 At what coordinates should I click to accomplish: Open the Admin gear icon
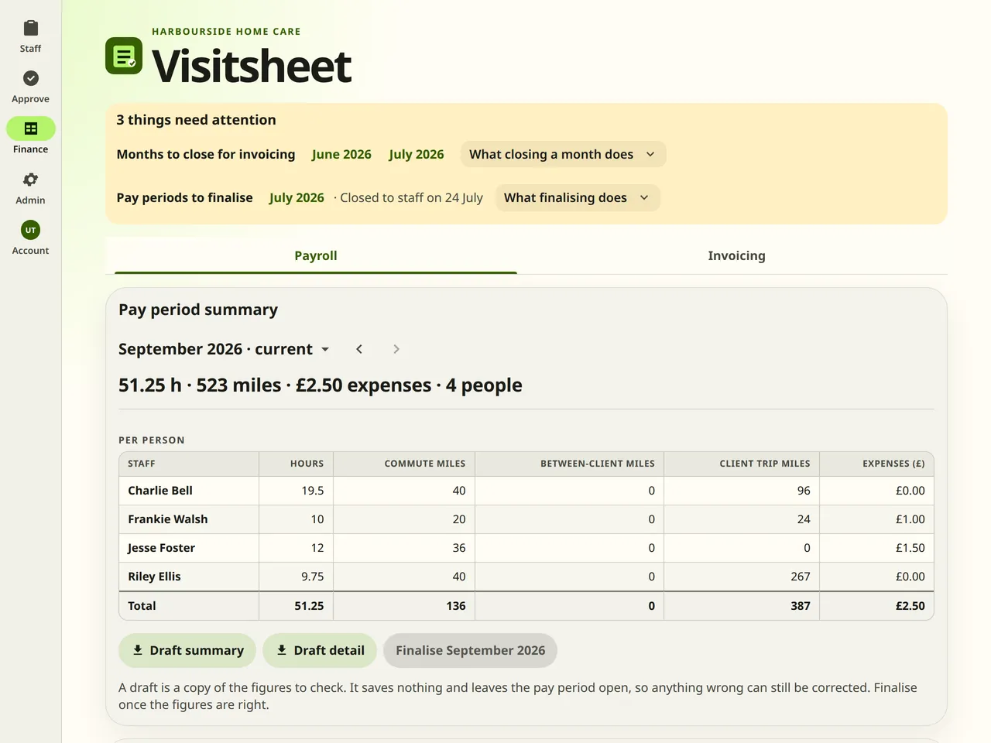[x=31, y=180]
